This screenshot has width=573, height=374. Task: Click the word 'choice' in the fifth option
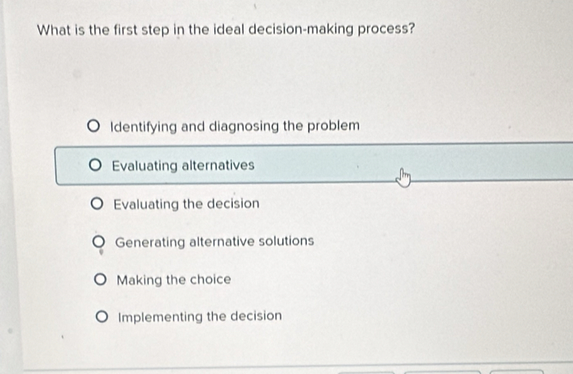tap(211, 280)
